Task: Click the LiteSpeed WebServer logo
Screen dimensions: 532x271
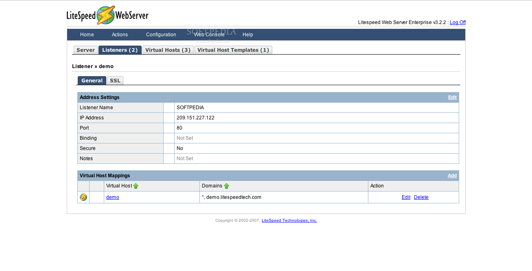Action: (108, 15)
